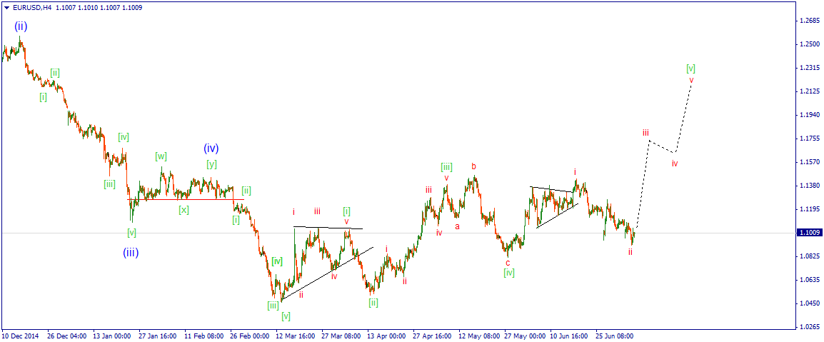Click the red horizontal support line
Viewport: 824px width, 342px height.
tap(186, 199)
